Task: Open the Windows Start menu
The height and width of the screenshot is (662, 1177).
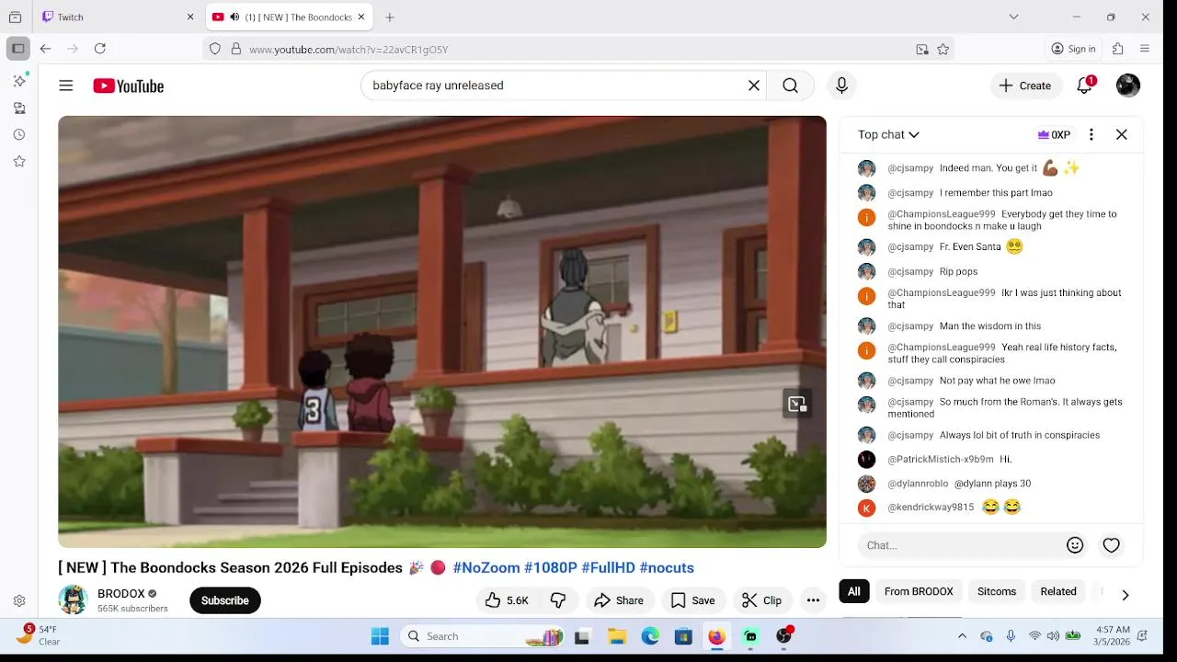Action: [x=380, y=636]
